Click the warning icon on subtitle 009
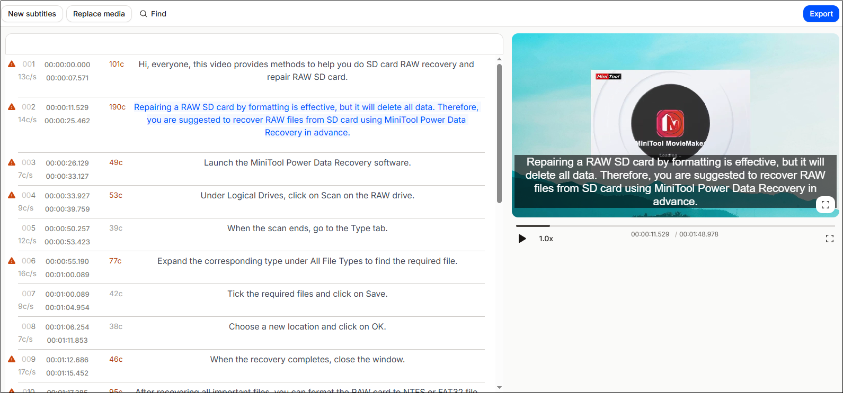The width and height of the screenshot is (843, 393). click(12, 359)
